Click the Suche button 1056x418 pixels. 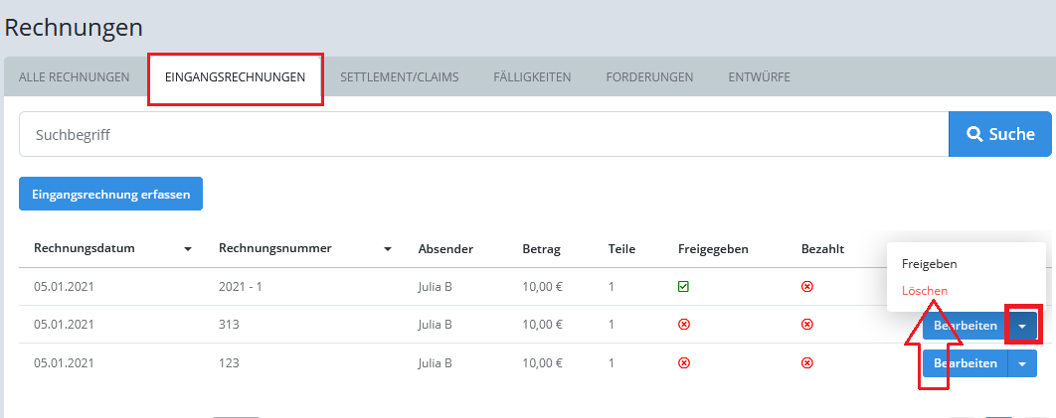(1000, 134)
